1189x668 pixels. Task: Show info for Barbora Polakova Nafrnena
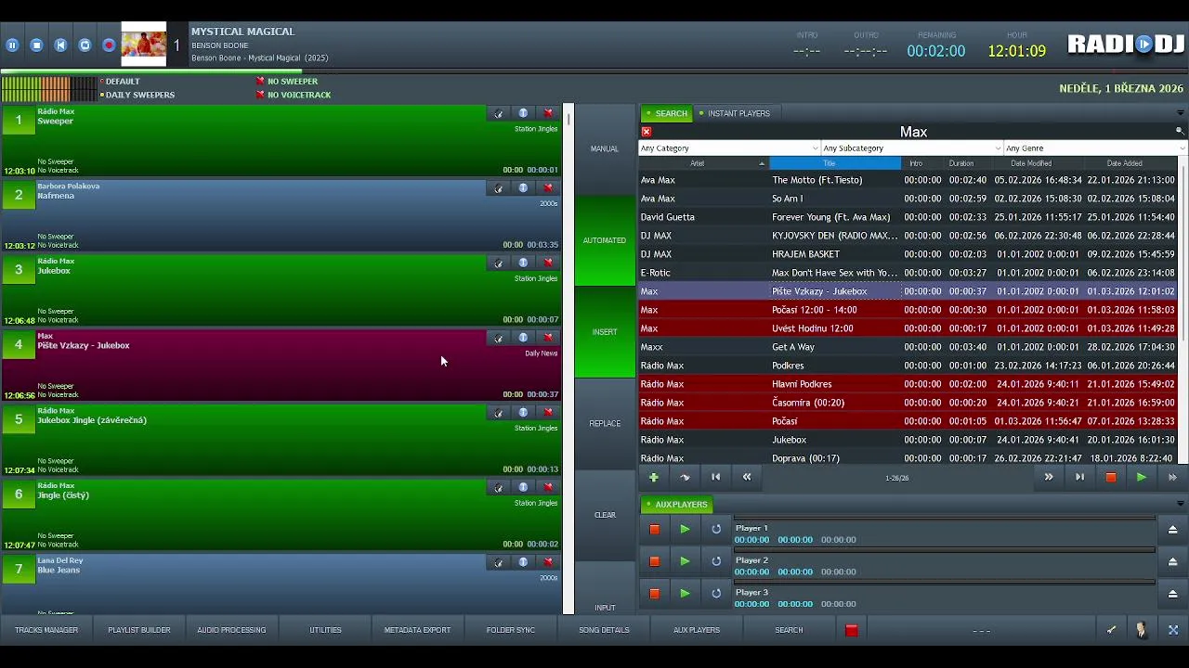(x=523, y=188)
